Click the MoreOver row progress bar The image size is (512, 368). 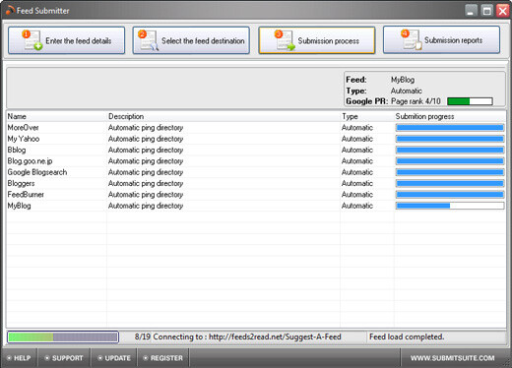[x=450, y=128]
